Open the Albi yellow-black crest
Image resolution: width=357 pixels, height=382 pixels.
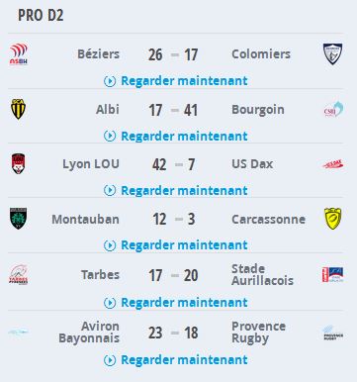click(x=19, y=109)
